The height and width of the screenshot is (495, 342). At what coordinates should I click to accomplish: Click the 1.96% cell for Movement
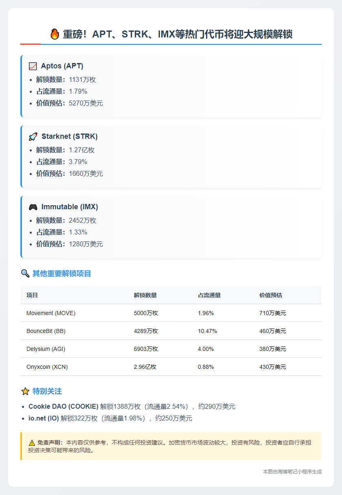[206, 313]
